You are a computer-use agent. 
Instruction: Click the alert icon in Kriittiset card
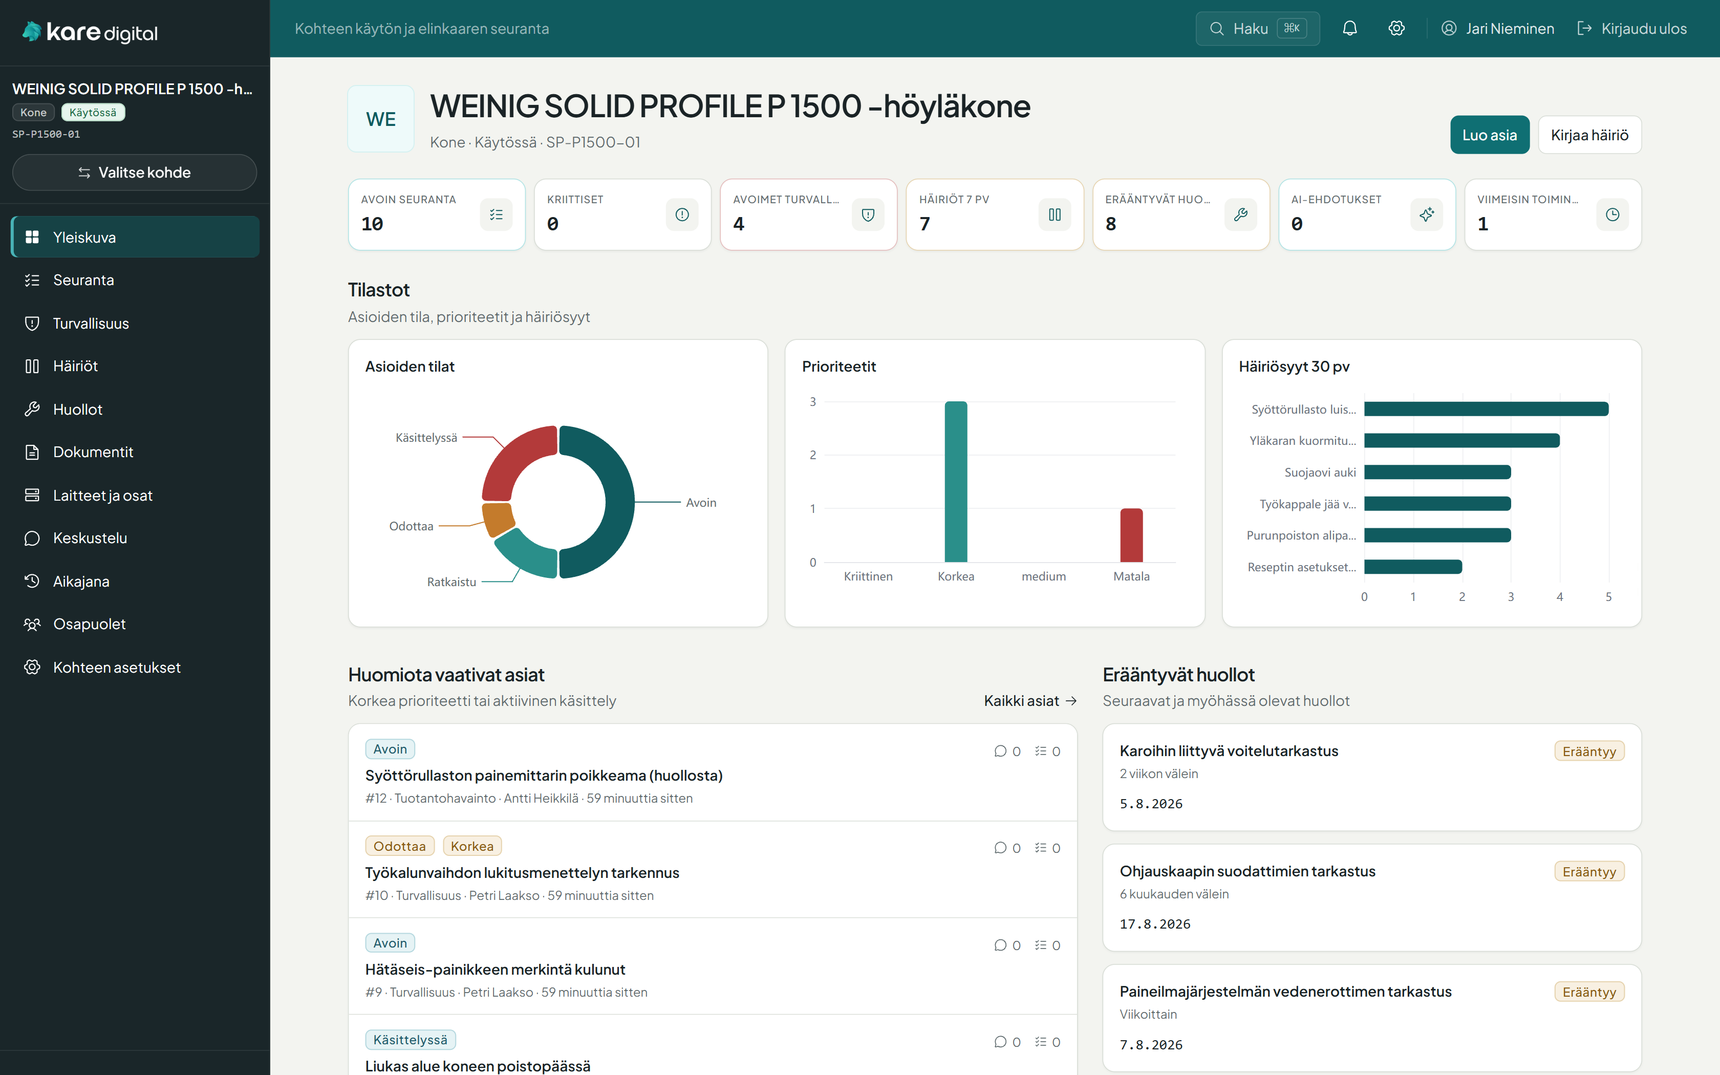[x=682, y=214]
